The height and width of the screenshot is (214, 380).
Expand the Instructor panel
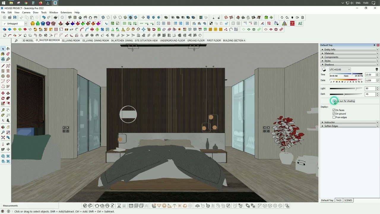[x=329, y=122]
